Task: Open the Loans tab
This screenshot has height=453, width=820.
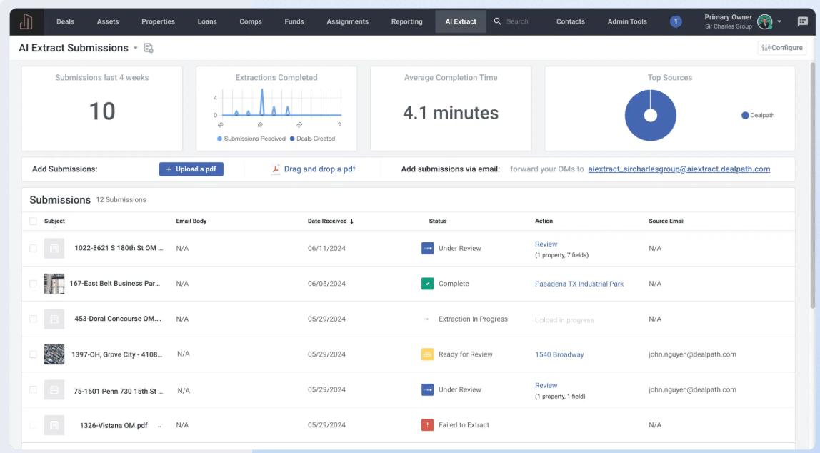Action: pyautogui.click(x=207, y=21)
